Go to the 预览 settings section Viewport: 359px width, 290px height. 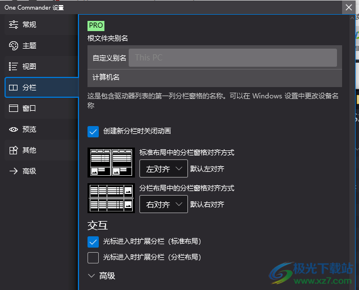point(41,129)
